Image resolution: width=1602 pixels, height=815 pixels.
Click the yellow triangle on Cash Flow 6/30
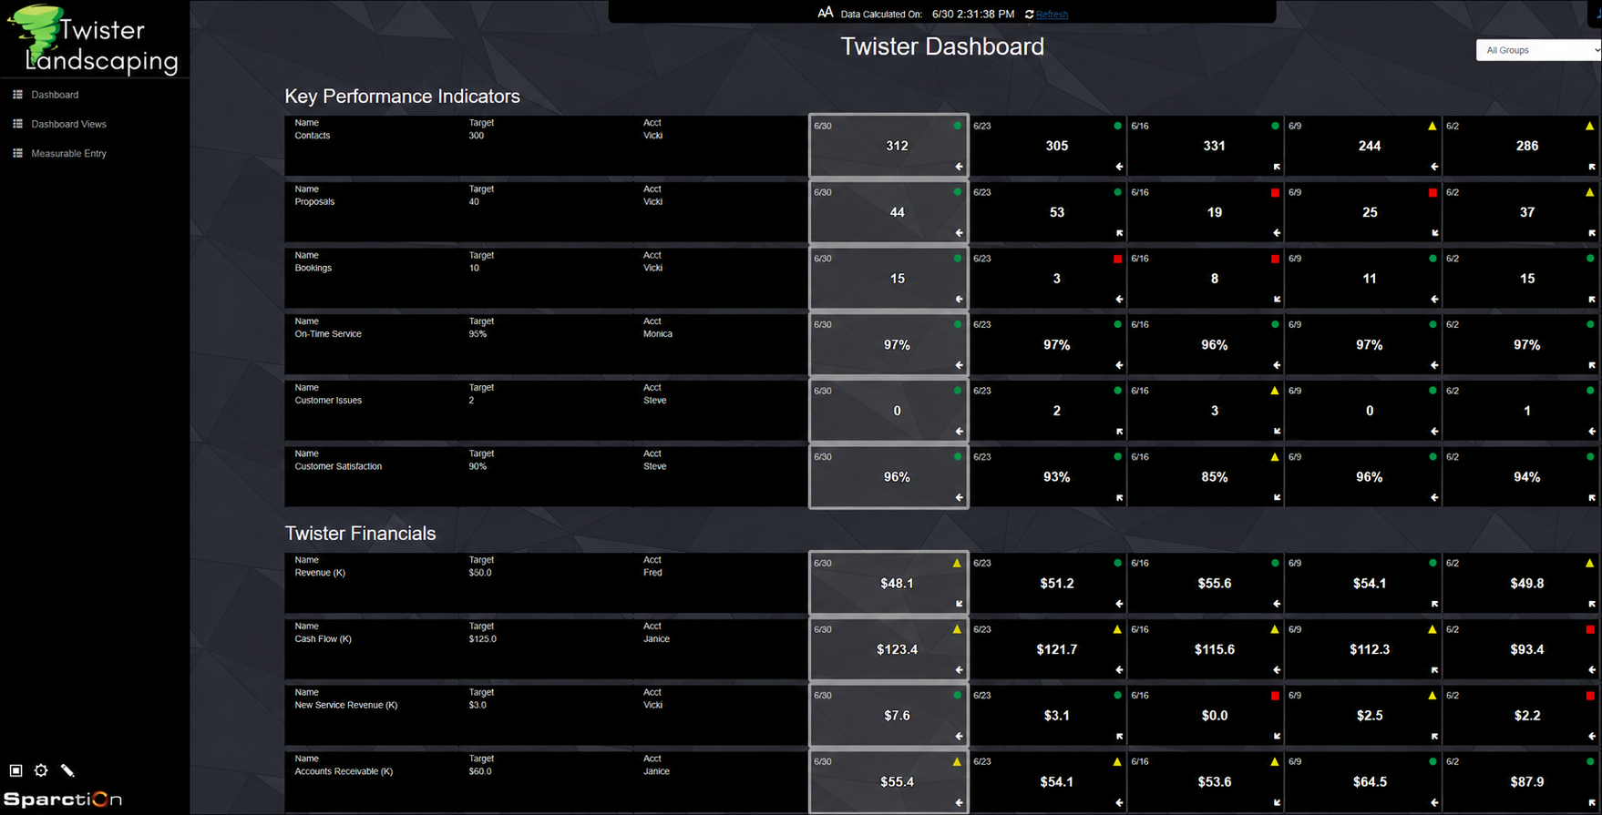coord(957,629)
